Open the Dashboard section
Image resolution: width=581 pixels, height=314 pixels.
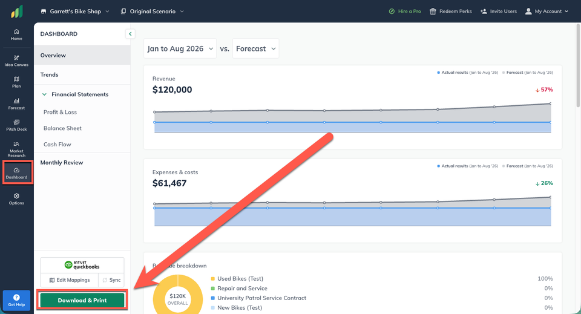[16, 173]
